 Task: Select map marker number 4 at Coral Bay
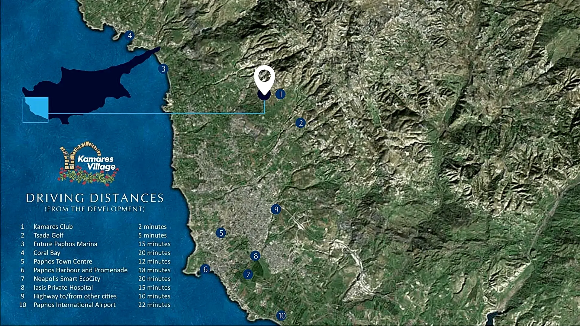(130, 35)
